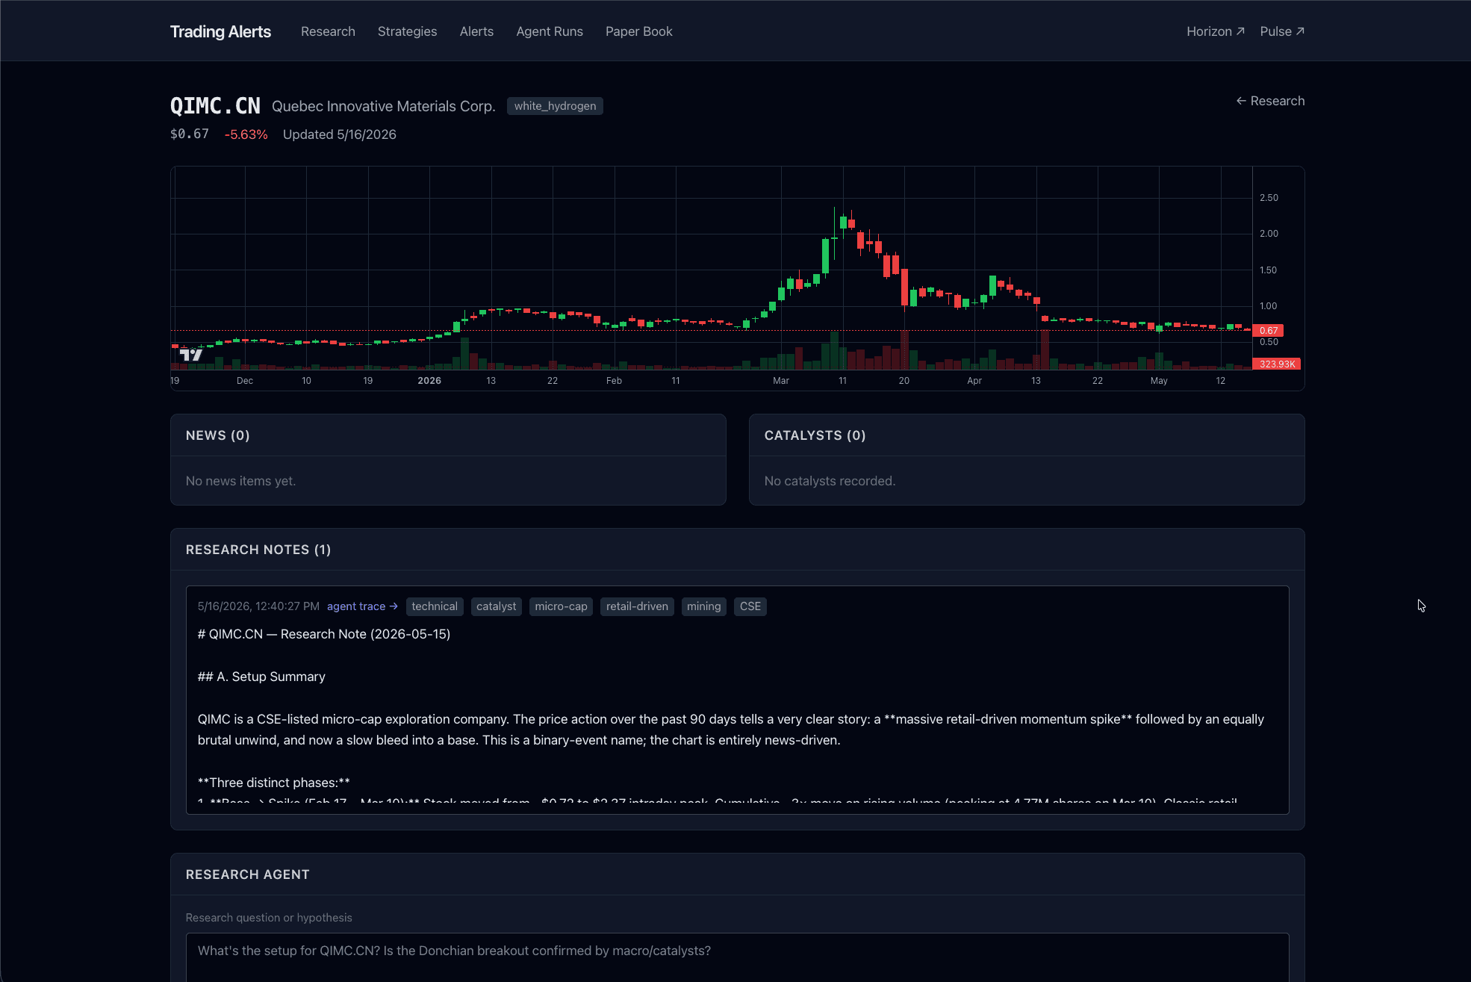
Task: Open the Pulse external link
Action: pos(1282,31)
